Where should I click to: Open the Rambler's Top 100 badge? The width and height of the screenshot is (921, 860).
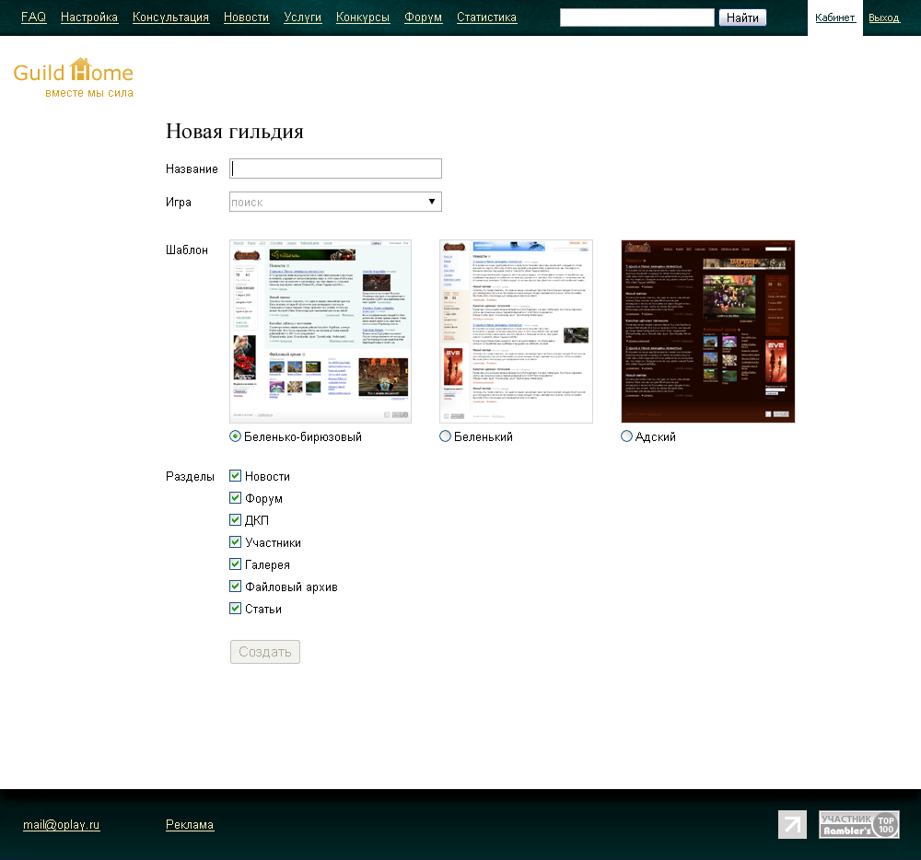(x=858, y=824)
